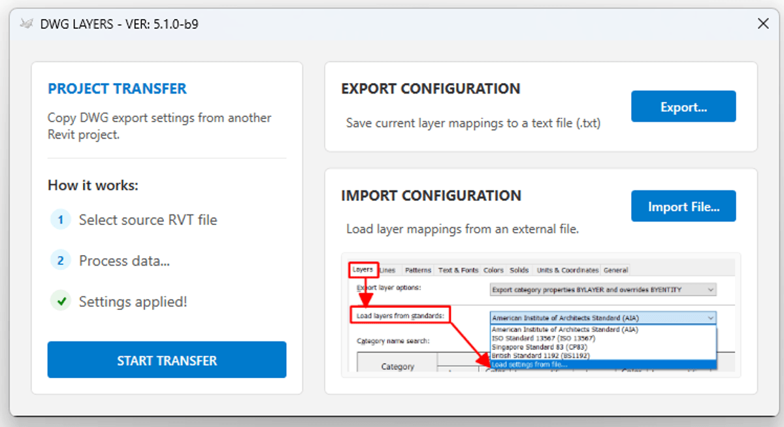Open the Text & Fonts tab
Viewport: 784px width, 427px height.
pos(458,270)
